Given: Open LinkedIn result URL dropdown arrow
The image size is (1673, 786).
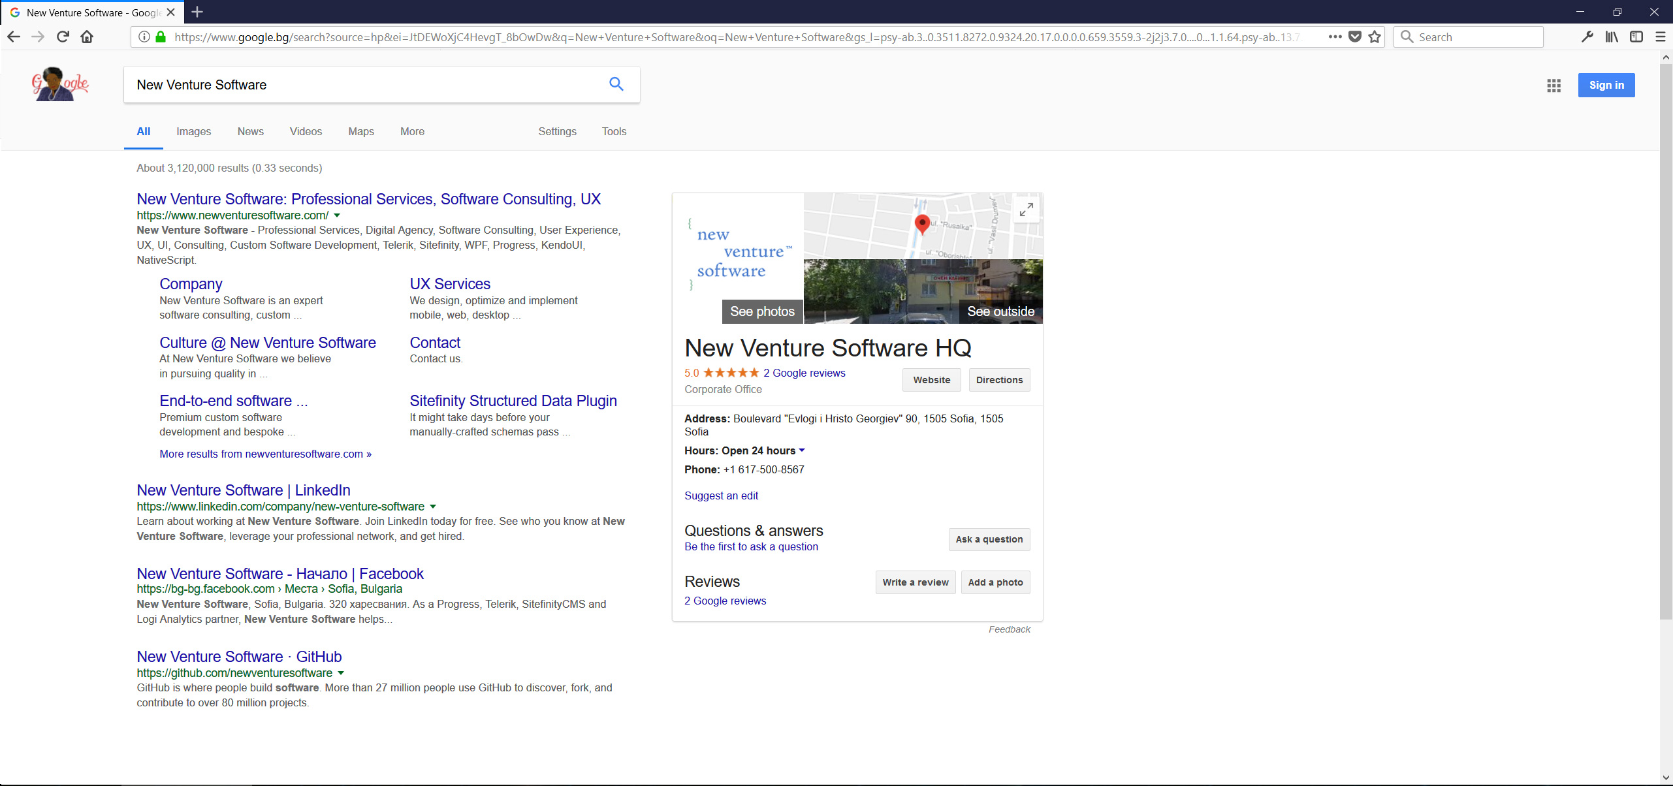Looking at the screenshot, I should (x=433, y=507).
